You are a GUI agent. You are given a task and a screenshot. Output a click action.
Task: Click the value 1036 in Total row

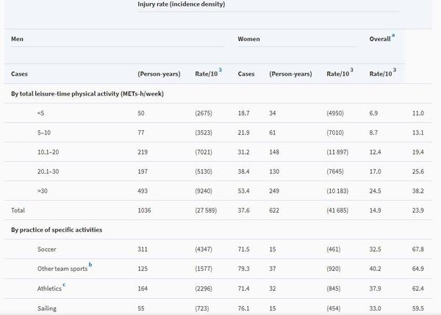(144, 210)
